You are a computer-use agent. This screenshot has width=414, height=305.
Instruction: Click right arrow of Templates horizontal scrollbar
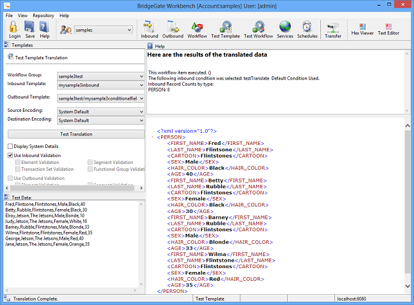pos(141,188)
